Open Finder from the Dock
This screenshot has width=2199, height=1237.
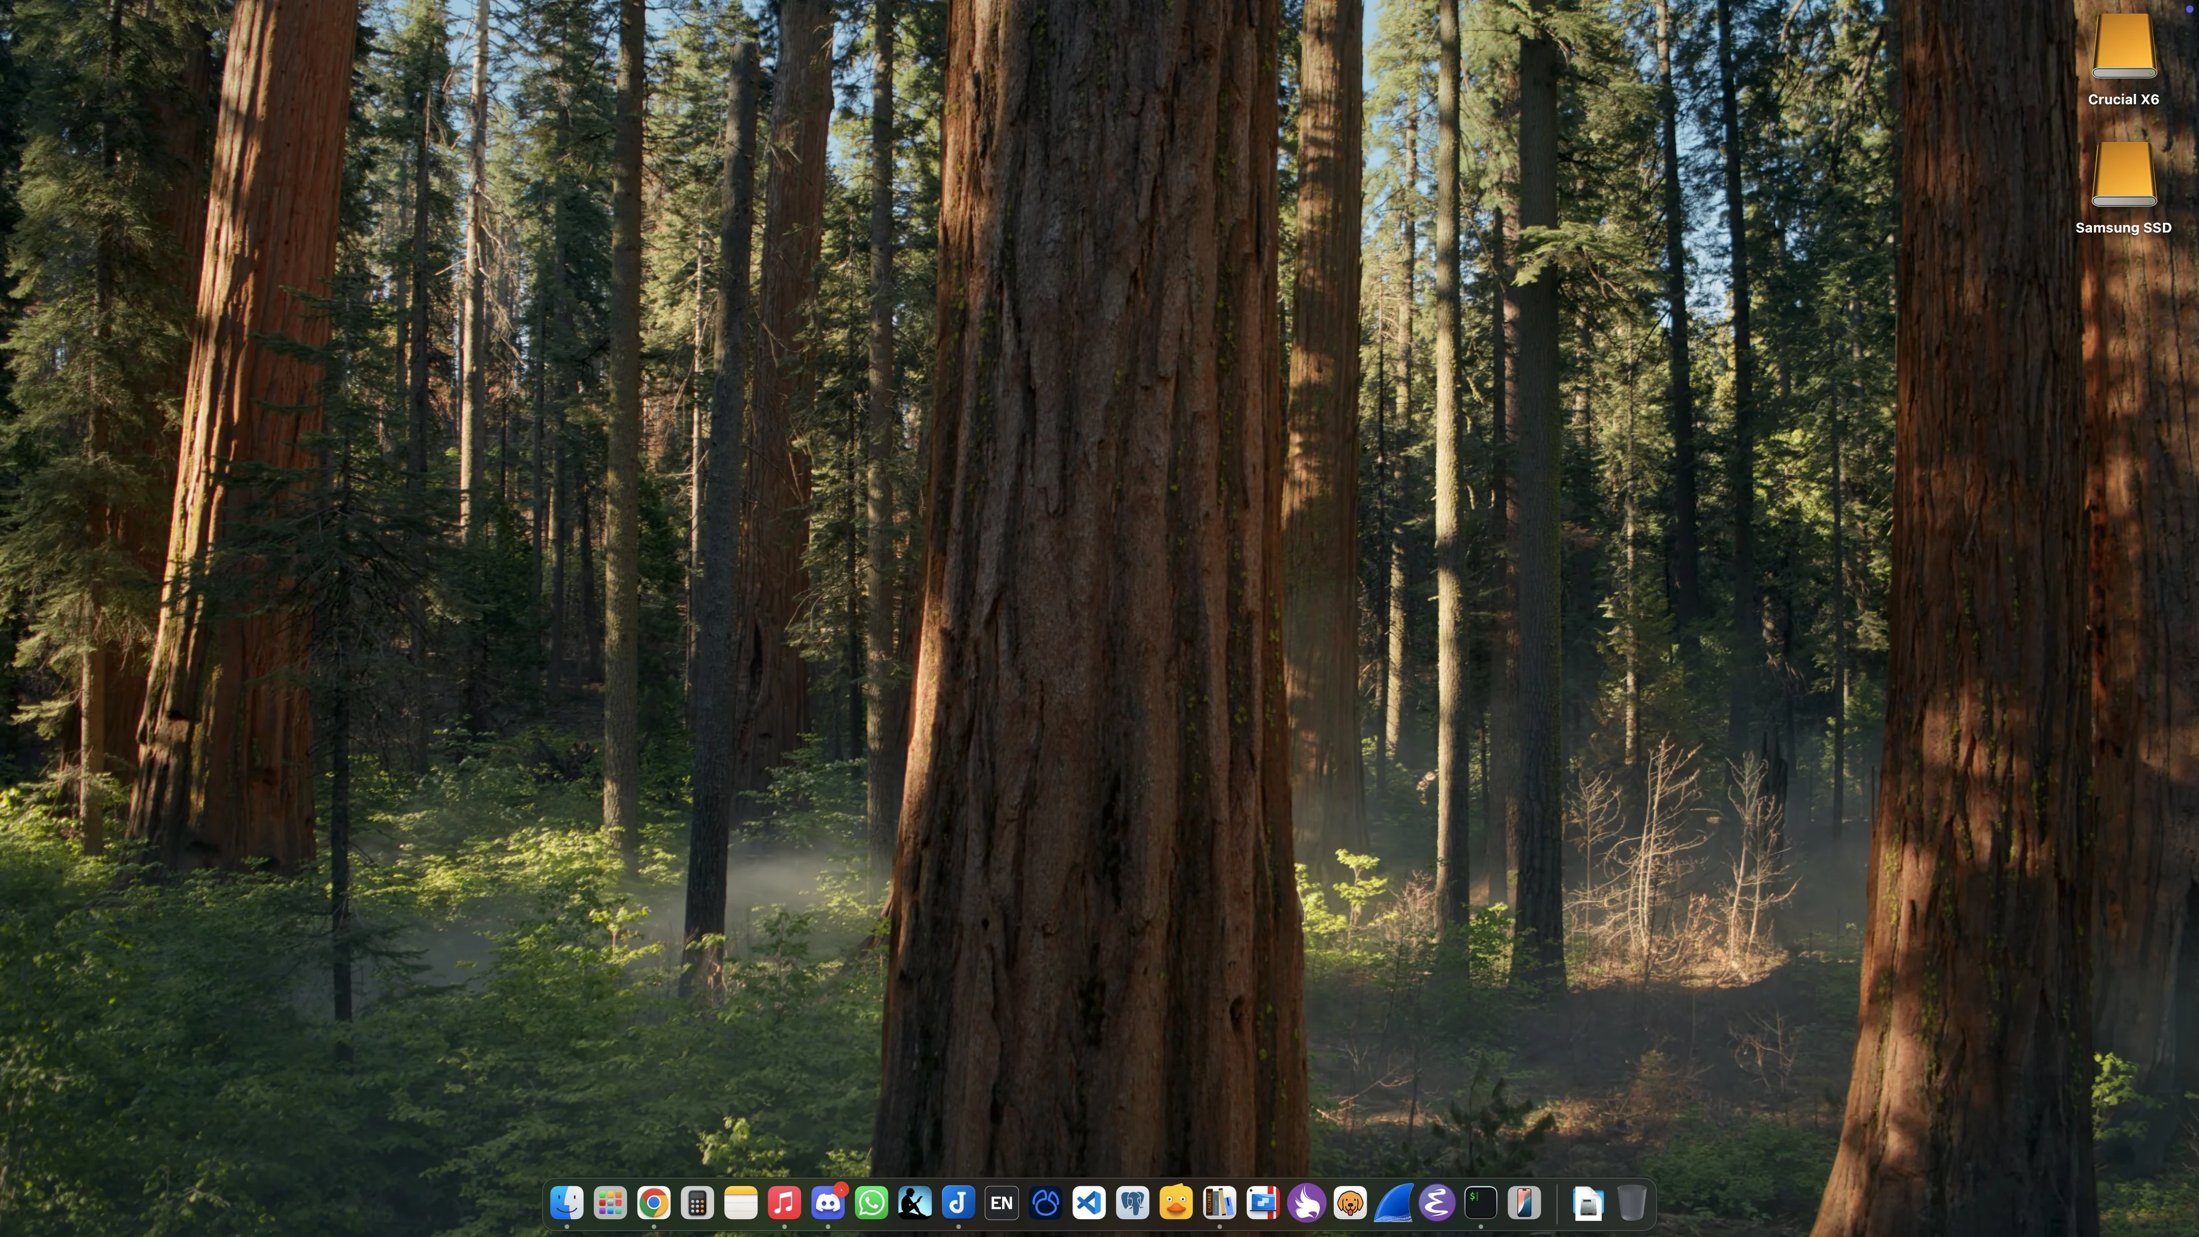[x=567, y=1204]
